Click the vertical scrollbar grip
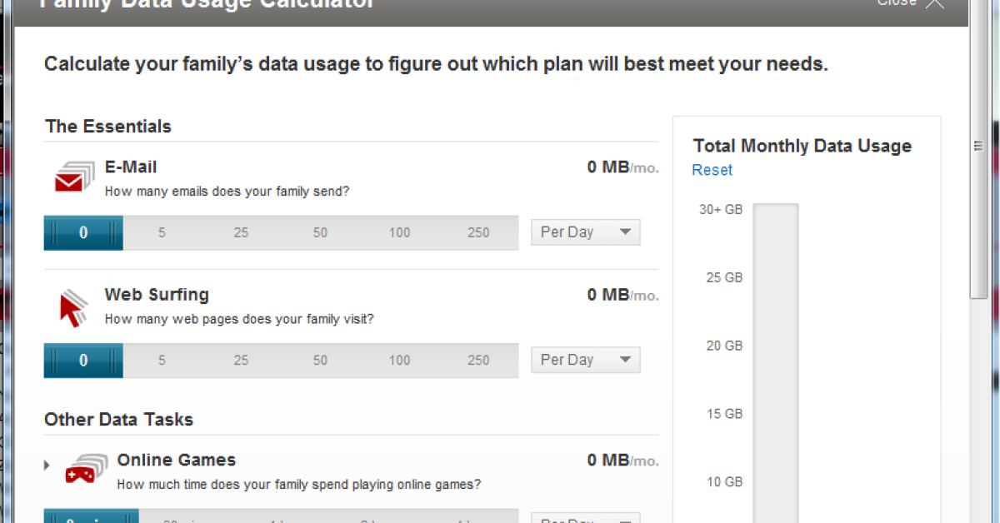The image size is (1000, 523). pyautogui.click(x=979, y=146)
